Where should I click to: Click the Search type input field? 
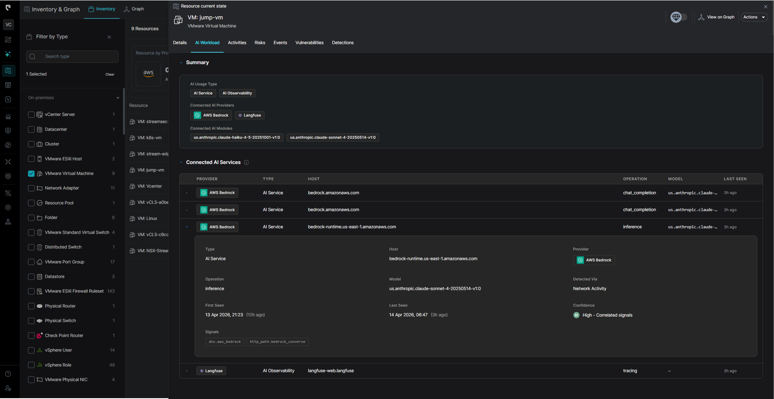72,56
